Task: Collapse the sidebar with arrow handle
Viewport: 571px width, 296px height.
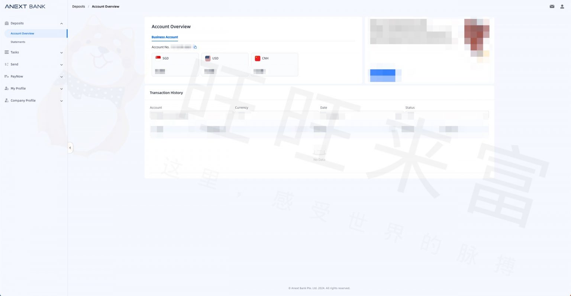Action: (70, 148)
